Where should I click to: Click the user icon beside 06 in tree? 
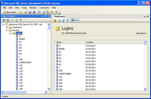point(17,54)
